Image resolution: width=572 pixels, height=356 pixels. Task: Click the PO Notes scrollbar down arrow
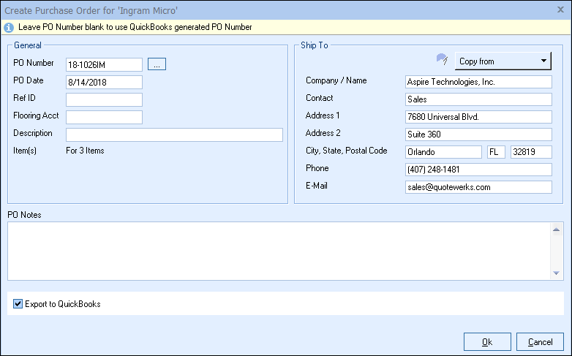(557, 273)
